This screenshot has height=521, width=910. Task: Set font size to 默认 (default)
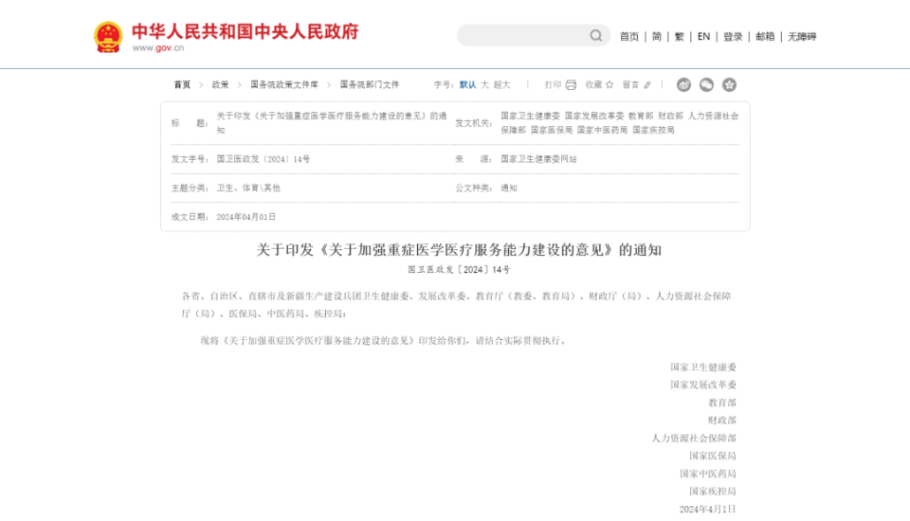point(467,84)
